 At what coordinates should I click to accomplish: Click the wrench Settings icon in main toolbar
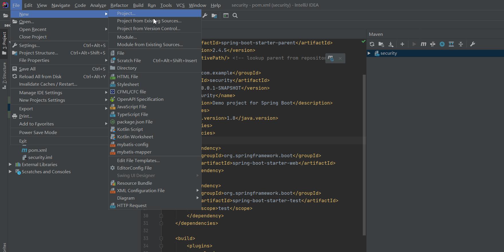[x=205, y=15]
